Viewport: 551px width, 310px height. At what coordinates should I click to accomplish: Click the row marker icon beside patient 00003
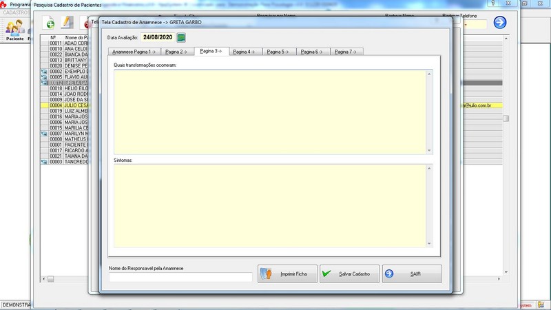(x=45, y=162)
